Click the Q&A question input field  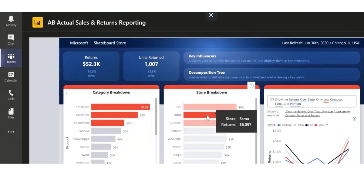[x=312, y=102]
